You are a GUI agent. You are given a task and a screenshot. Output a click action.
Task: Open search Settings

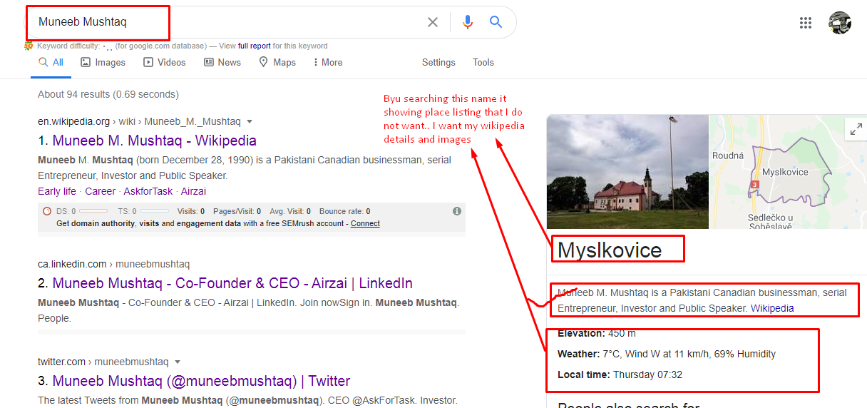(438, 62)
